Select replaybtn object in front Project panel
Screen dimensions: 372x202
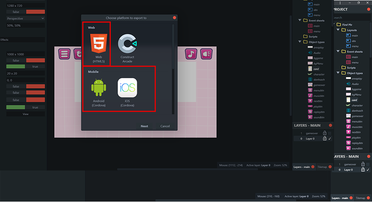355,143
